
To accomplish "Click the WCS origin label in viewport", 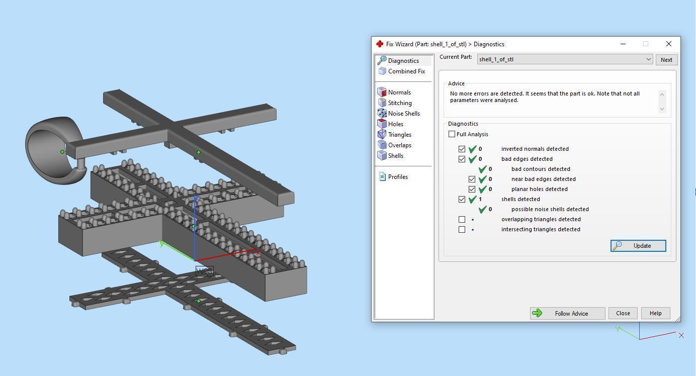I will coord(204,271).
